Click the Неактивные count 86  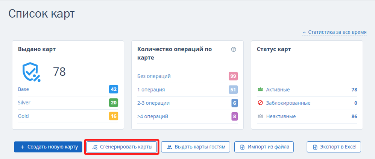click(x=354, y=116)
